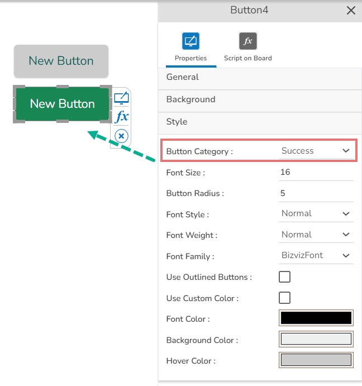Pick a Hover Color from the swatch
This screenshot has width=362, height=386.
point(316,360)
